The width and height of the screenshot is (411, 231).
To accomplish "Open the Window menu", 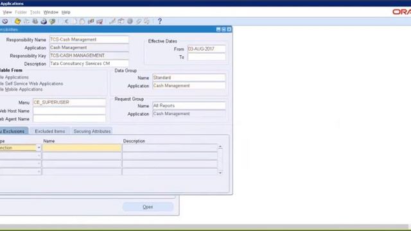I will [x=51, y=12].
